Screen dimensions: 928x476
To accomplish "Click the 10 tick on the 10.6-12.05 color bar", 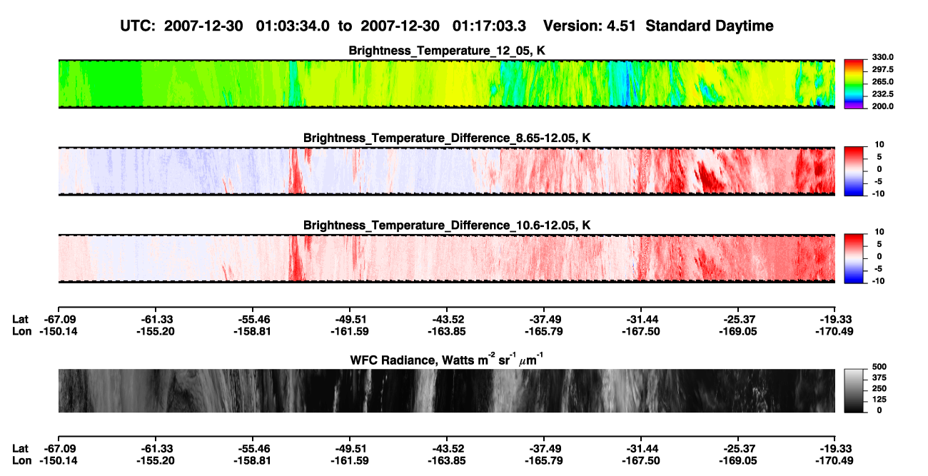I will coord(879,232).
